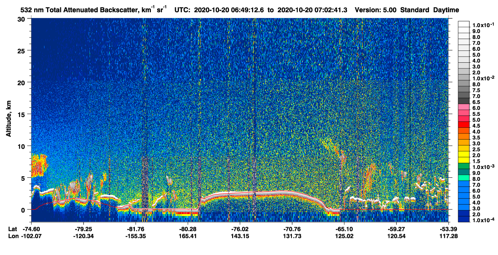Click latitude value "-74.60"
498x255 pixels.
tap(31, 229)
